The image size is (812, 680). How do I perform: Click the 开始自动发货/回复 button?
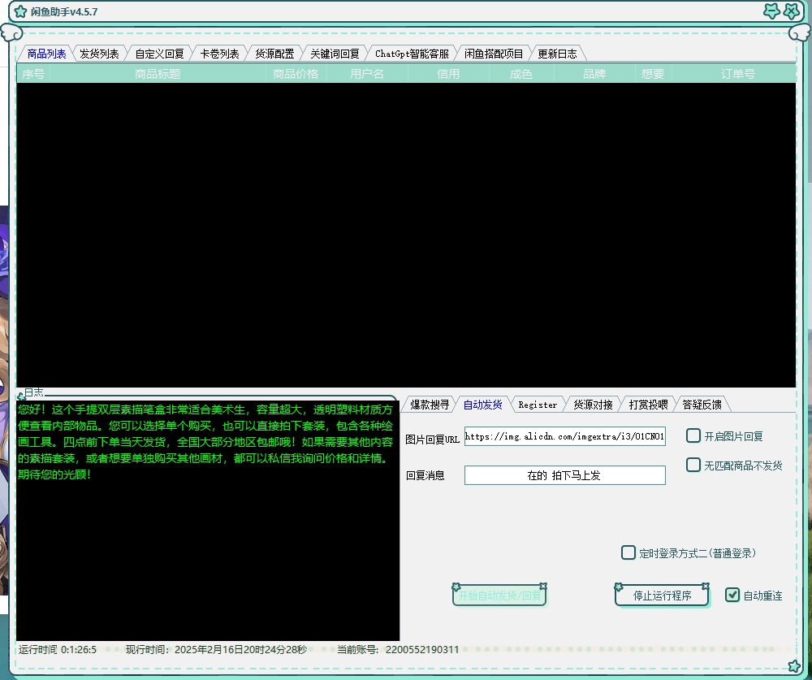click(x=499, y=596)
